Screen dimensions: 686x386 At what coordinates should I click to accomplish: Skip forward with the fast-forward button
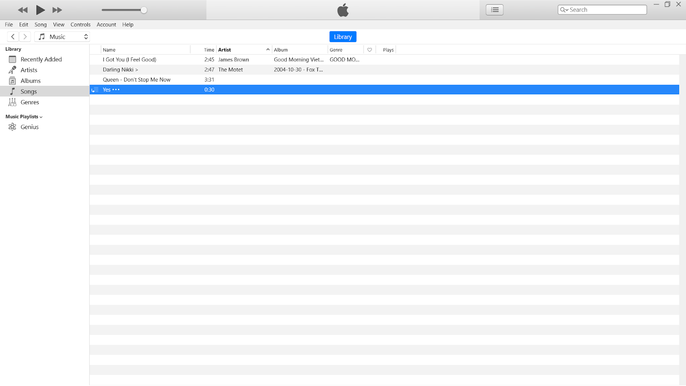[57, 10]
